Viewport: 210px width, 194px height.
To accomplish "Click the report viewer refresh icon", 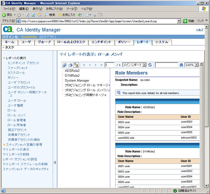I will 150,65.
